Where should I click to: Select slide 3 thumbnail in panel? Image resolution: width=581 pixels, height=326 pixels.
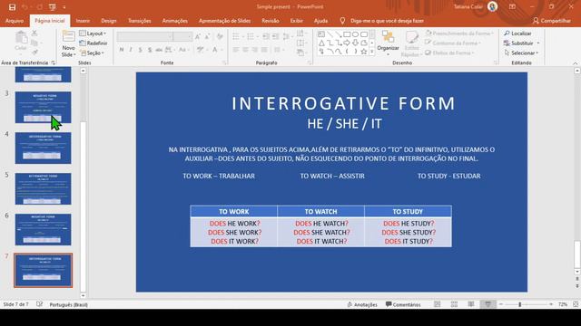click(43, 107)
